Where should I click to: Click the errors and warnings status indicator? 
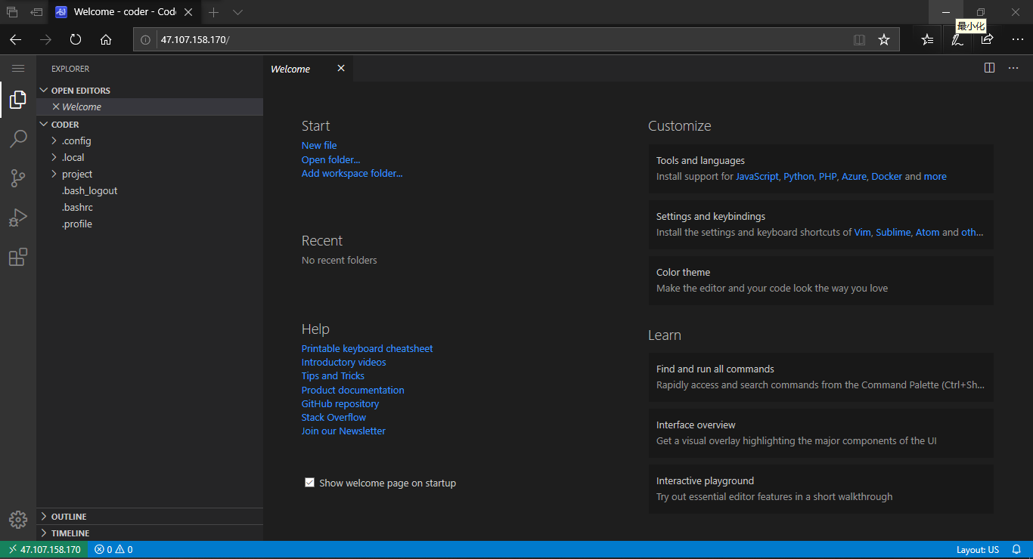click(x=113, y=549)
